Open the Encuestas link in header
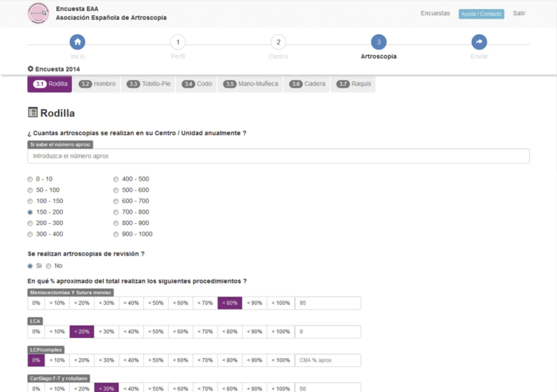 click(435, 13)
